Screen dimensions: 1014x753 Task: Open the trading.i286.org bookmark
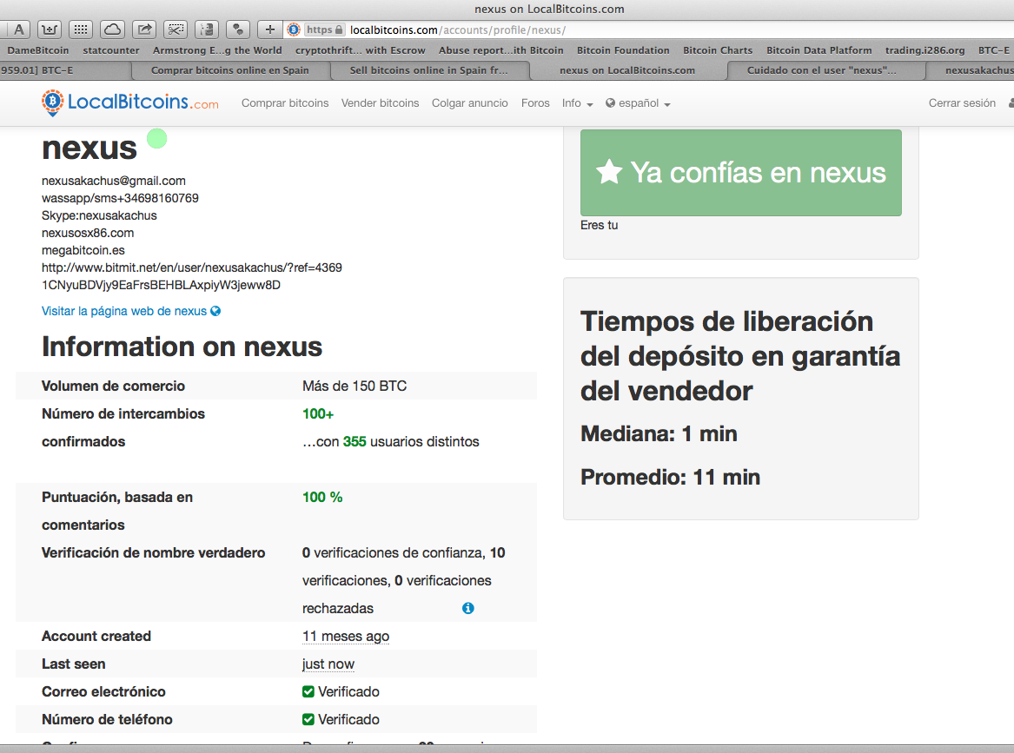(x=925, y=50)
